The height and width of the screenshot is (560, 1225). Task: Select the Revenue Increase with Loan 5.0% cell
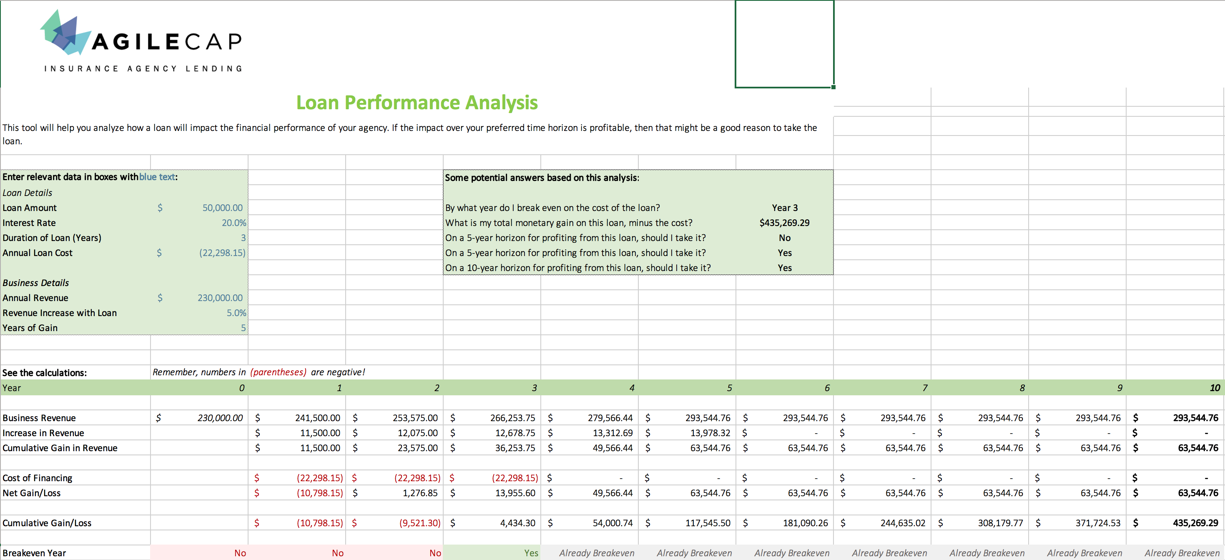tap(199, 313)
